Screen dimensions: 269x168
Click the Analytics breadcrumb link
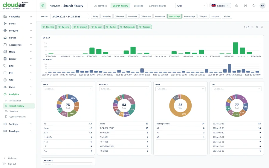pyautogui.click(x=55, y=6)
